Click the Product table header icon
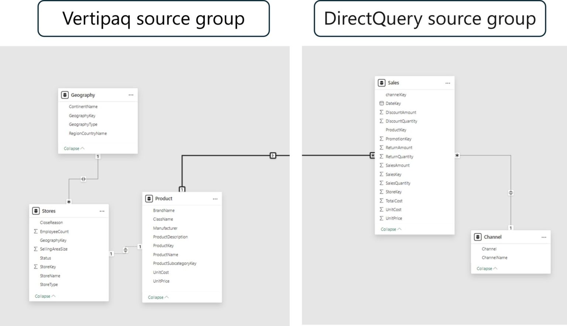 tap(148, 199)
